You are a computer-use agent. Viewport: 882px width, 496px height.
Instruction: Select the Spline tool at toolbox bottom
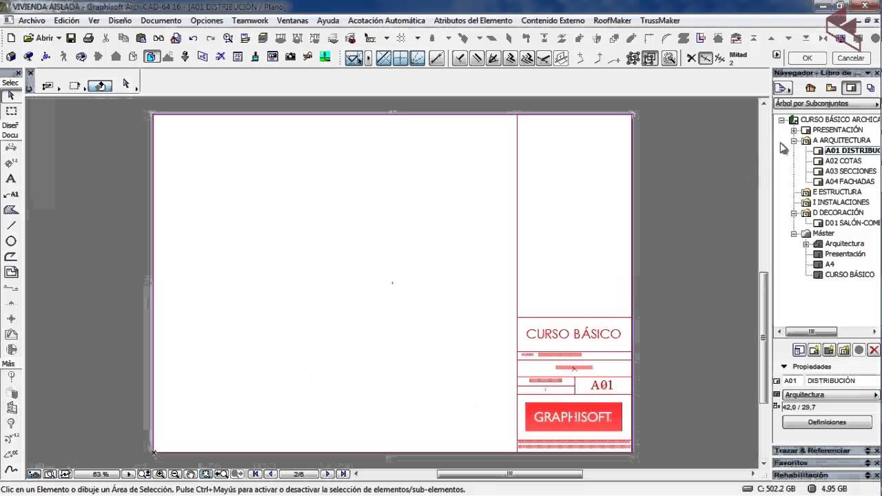pyautogui.click(x=11, y=468)
